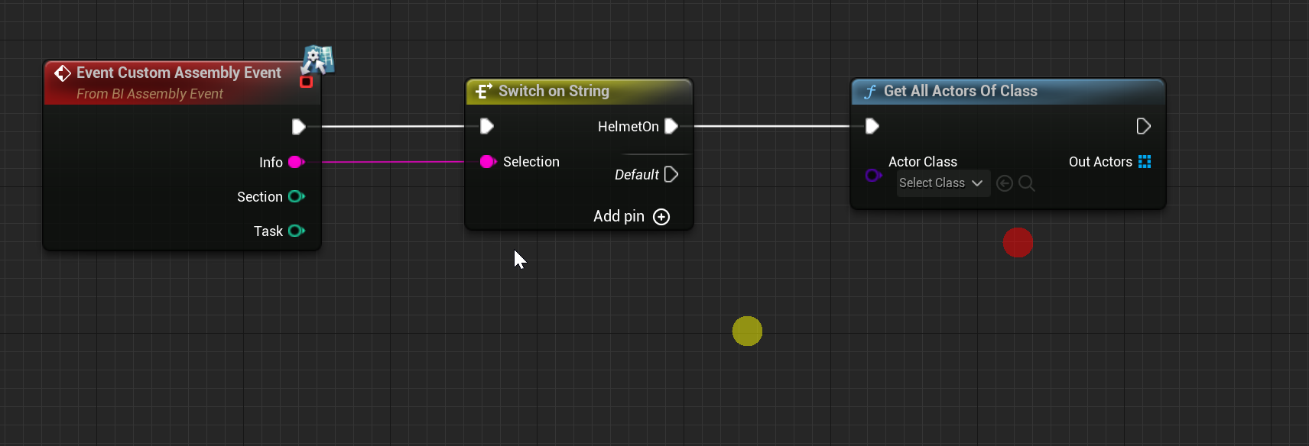Image resolution: width=1309 pixels, height=446 pixels.
Task: Use selected asset arrow for Actor Class
Action: coord(1005,183)
